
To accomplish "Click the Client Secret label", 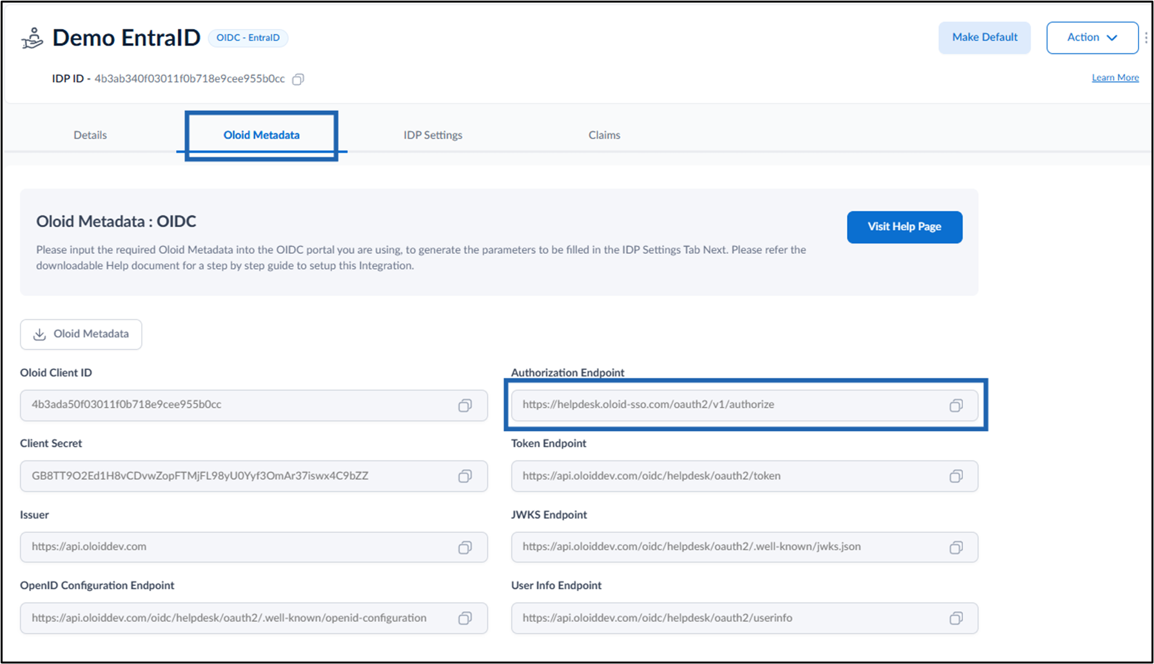I will coord(51,444).
